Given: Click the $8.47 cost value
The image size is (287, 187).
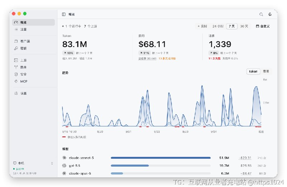Looking at the screenshot, I should [246, 173].
